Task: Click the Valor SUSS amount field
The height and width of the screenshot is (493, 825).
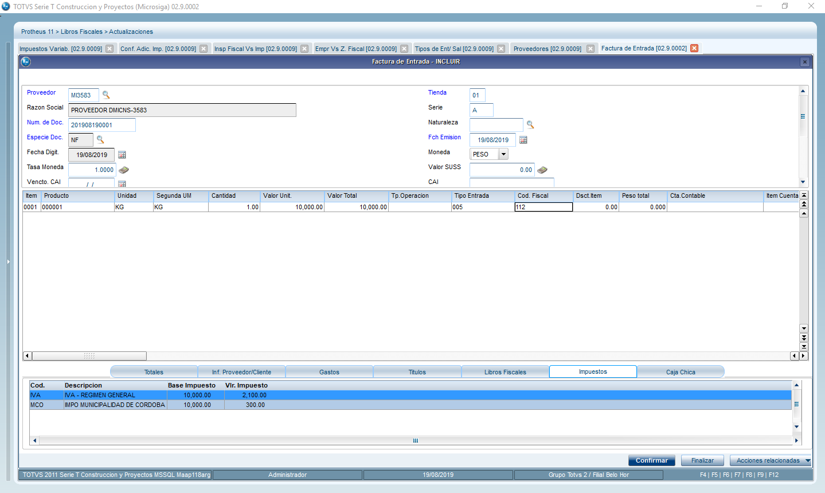Action: coord(502,170)
